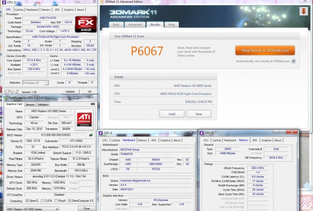This screenshot has height=211, width=313.
Task: Click the OK button in CPU-Z
Action: tap(90, 91)
